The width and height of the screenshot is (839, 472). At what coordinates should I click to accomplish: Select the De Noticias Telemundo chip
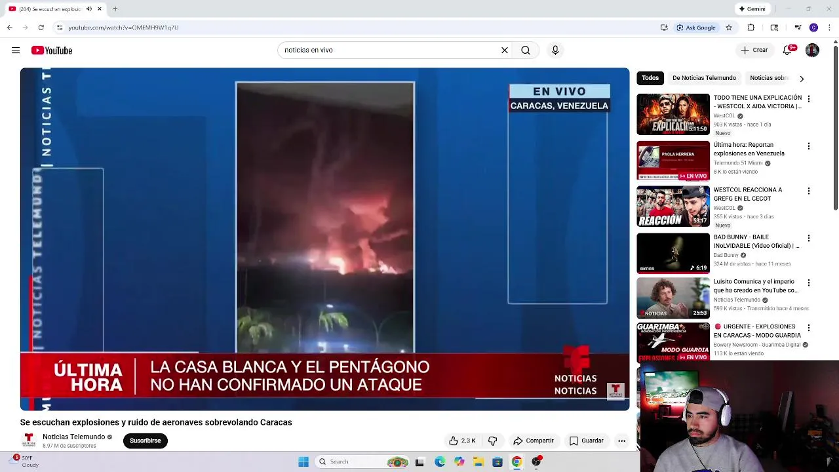704,78
